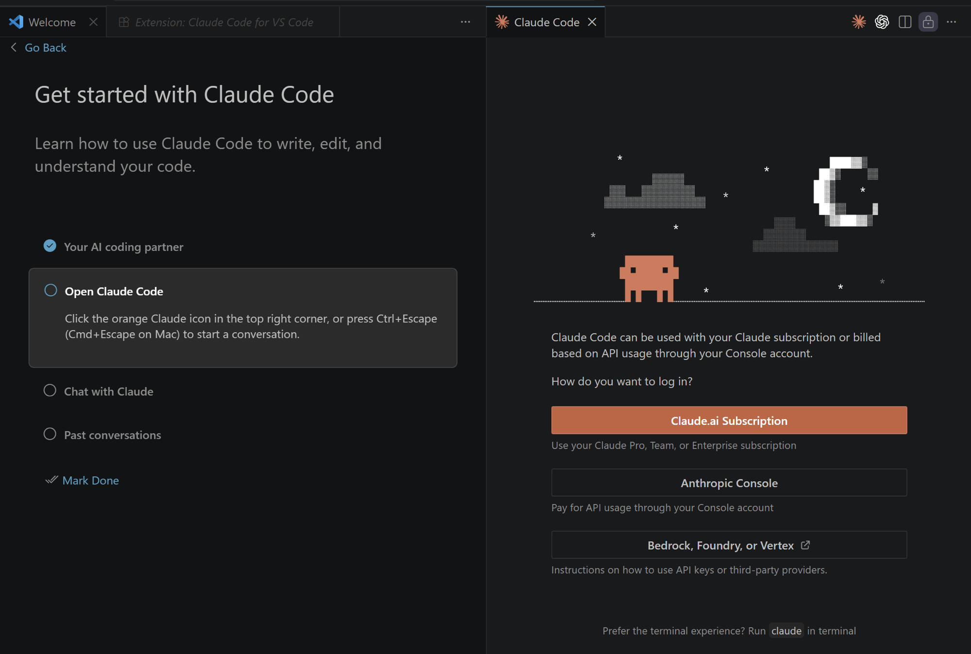Switch to the Welcome tab

tap(52, 22)
